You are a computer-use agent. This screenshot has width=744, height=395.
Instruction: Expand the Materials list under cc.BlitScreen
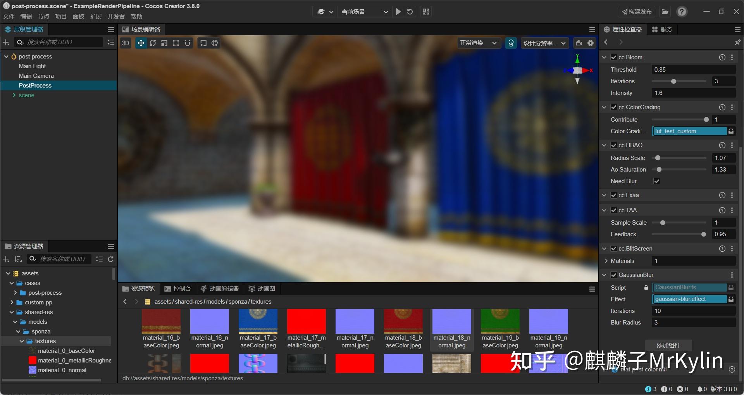(606, 261)
